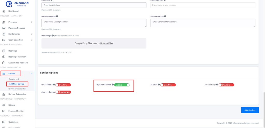Click the Meta Image drop zone
Viewport: 265px width, 128px height.
(x=94, y=43)
